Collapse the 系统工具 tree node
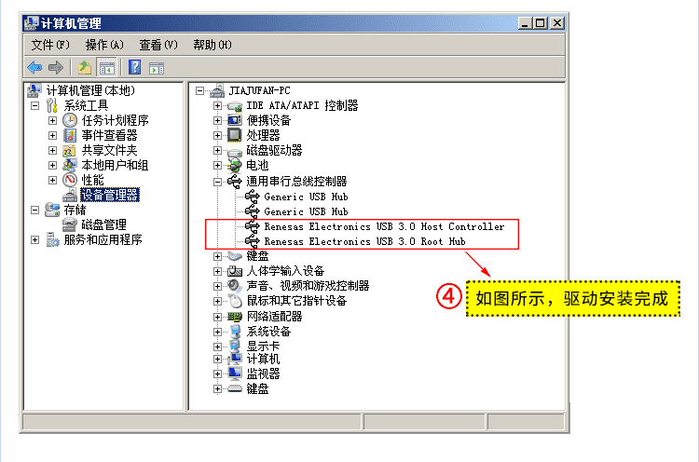 pyautogui.click(x=34, y=105)
